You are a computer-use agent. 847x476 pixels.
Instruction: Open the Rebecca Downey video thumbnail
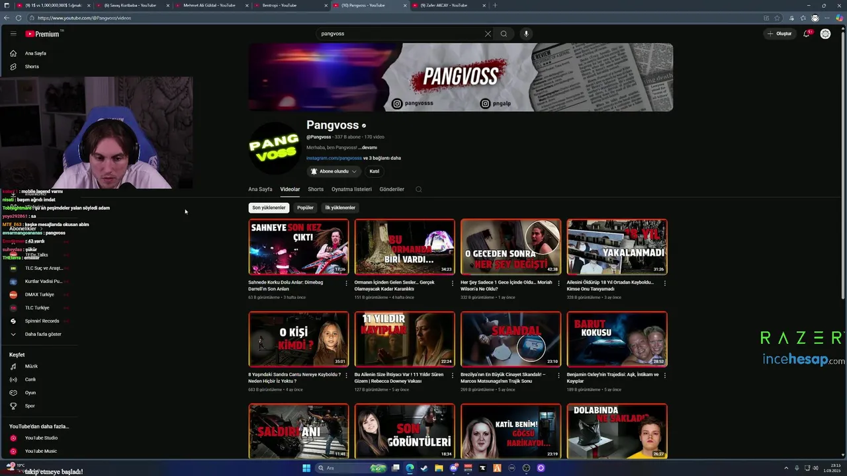point(404,339)
